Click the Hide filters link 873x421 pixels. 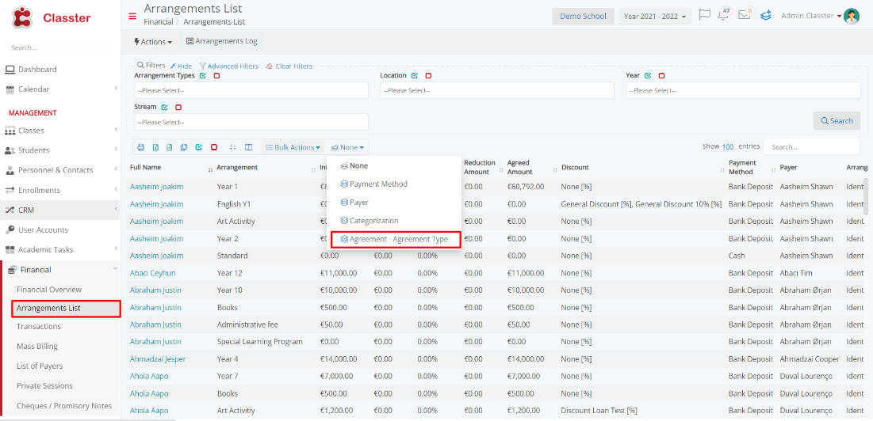181,66
